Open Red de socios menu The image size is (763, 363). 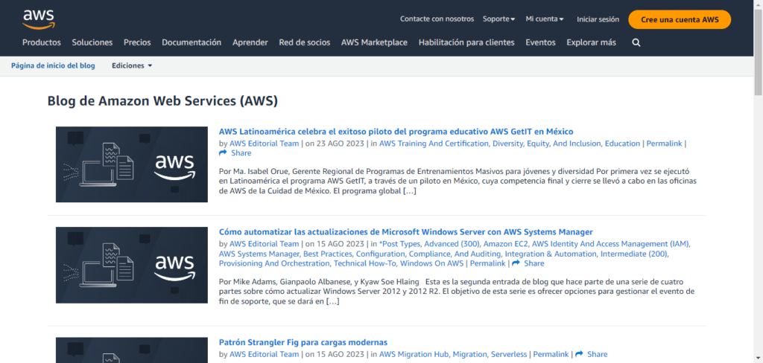(305, 42)
